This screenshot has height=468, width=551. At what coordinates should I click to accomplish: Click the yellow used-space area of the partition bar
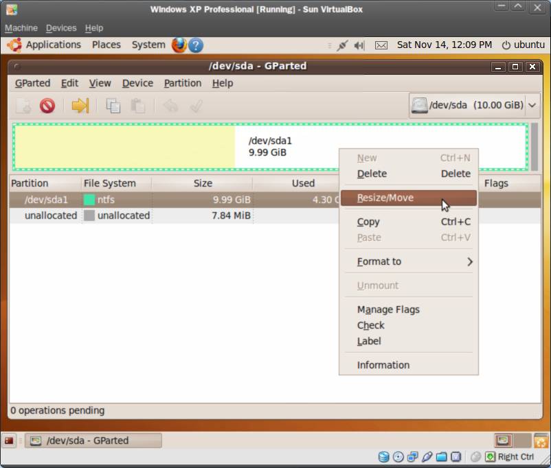[125, 147]
